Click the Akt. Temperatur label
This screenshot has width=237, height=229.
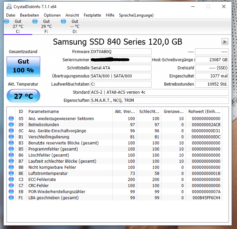click(x=23, y=84)
